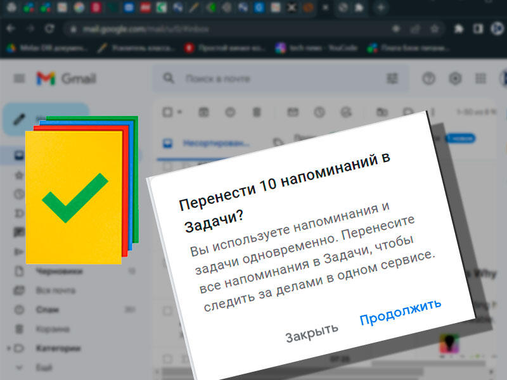The height and width of the screenshot is (380, 507).
Task: Go back with browser back arrow
Action: pos(11,28)
